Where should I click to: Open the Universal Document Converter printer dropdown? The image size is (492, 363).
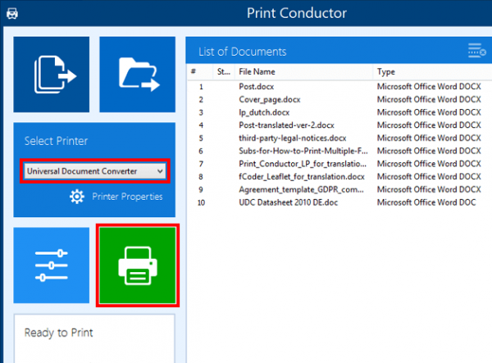(x=95, y=171)
